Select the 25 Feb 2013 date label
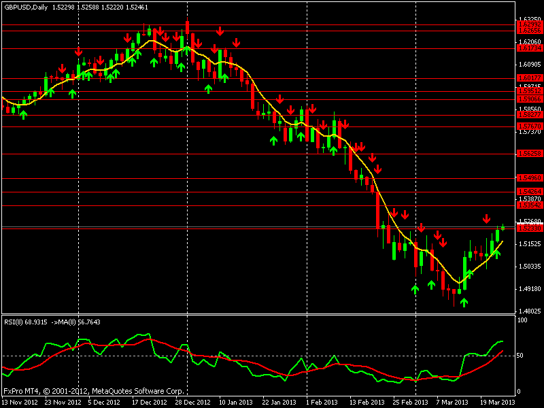544x408 pixels. coord(411,403)
